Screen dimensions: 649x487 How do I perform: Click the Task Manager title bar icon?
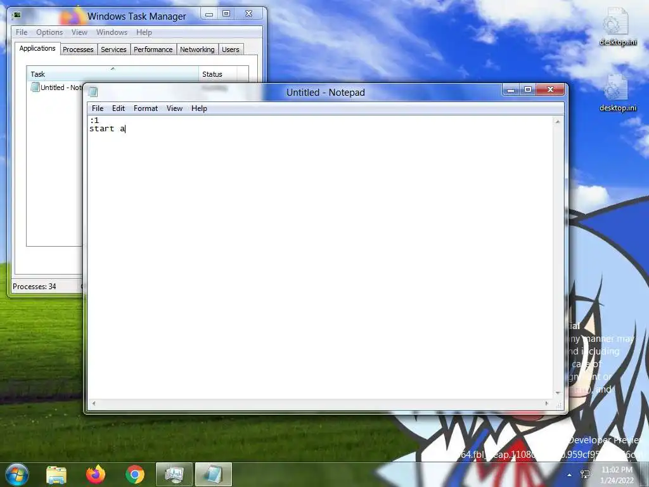point(16,15)
